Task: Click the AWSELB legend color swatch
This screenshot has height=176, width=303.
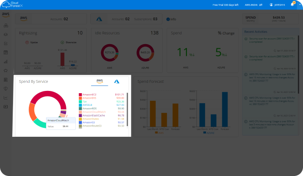Action: [80, 105]
